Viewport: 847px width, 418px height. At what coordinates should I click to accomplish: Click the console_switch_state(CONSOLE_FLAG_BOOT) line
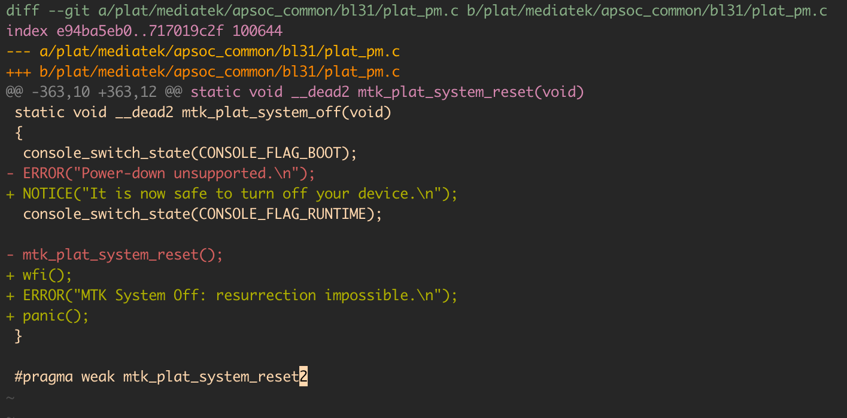tap(190, 153)
